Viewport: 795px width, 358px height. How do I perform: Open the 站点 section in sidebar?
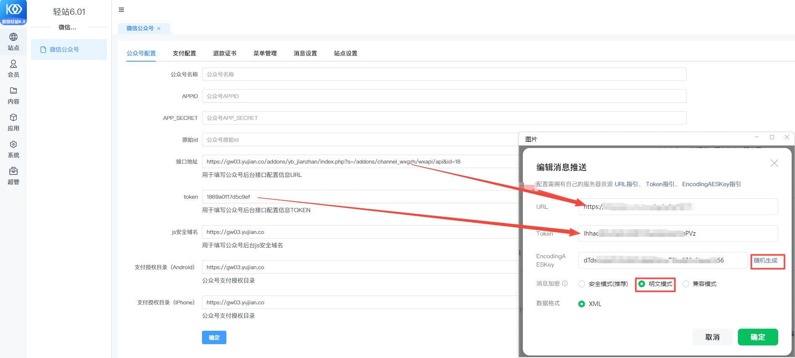13,42
